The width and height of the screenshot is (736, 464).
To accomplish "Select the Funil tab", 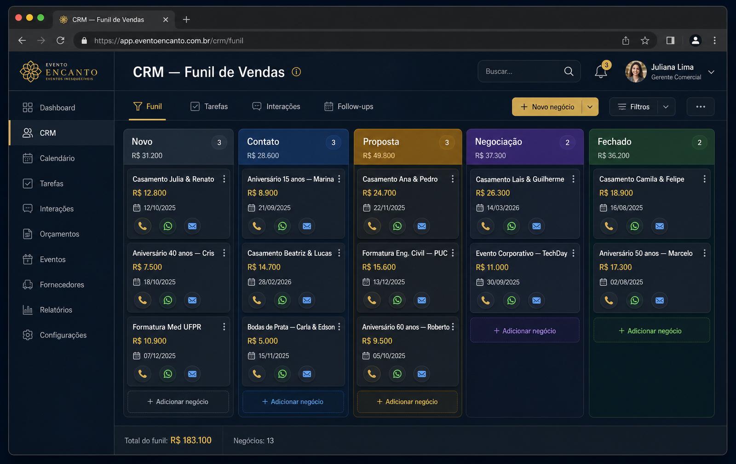I will pyautogui.click(x=147, y=106).
